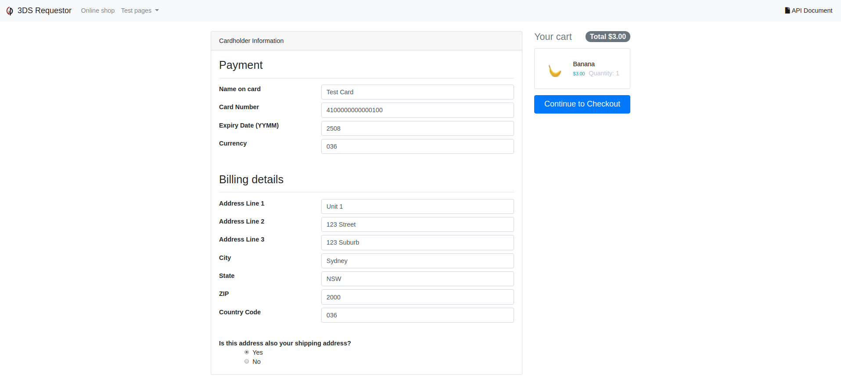Expand the Test pages dropdown
This screenshot has height=384, width=841.
(140, 11)
